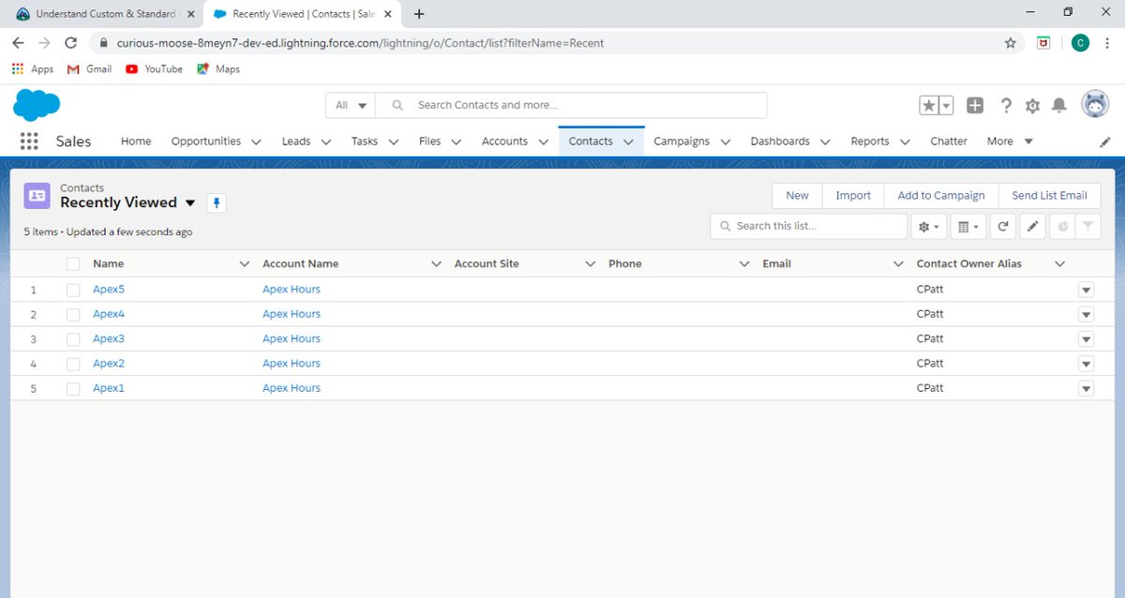The height and width of the screenshot is (598, 1125).
Task: Open the user profile avatar
Action: click(1095, 105)
